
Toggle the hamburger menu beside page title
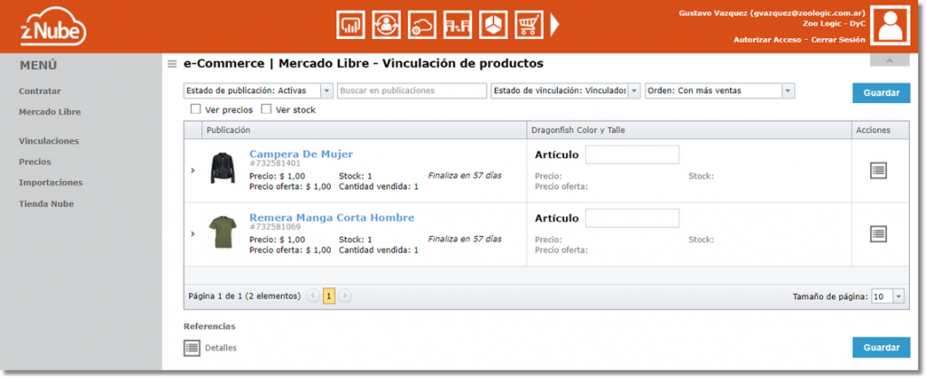pyautogui.click(x=172, y=64)
